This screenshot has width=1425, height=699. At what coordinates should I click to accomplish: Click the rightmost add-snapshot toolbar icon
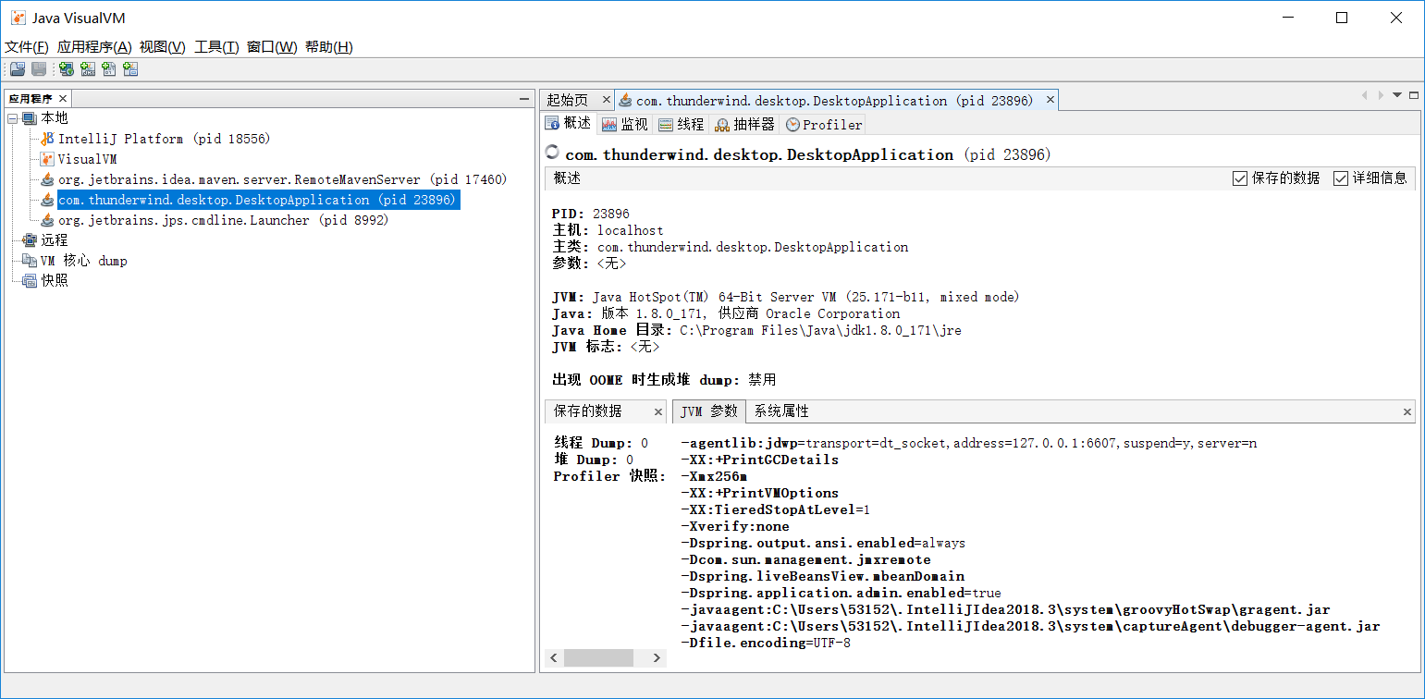130,69
